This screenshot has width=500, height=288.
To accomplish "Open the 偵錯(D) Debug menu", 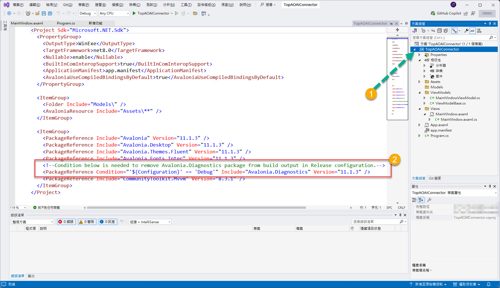I will [117, 5].
